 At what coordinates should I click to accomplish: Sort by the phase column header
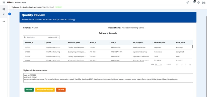49,43
